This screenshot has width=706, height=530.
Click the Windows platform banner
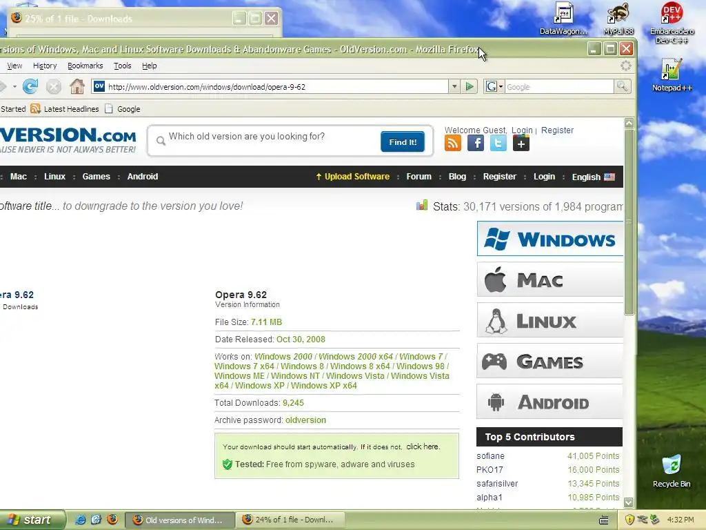click(549, 239)
